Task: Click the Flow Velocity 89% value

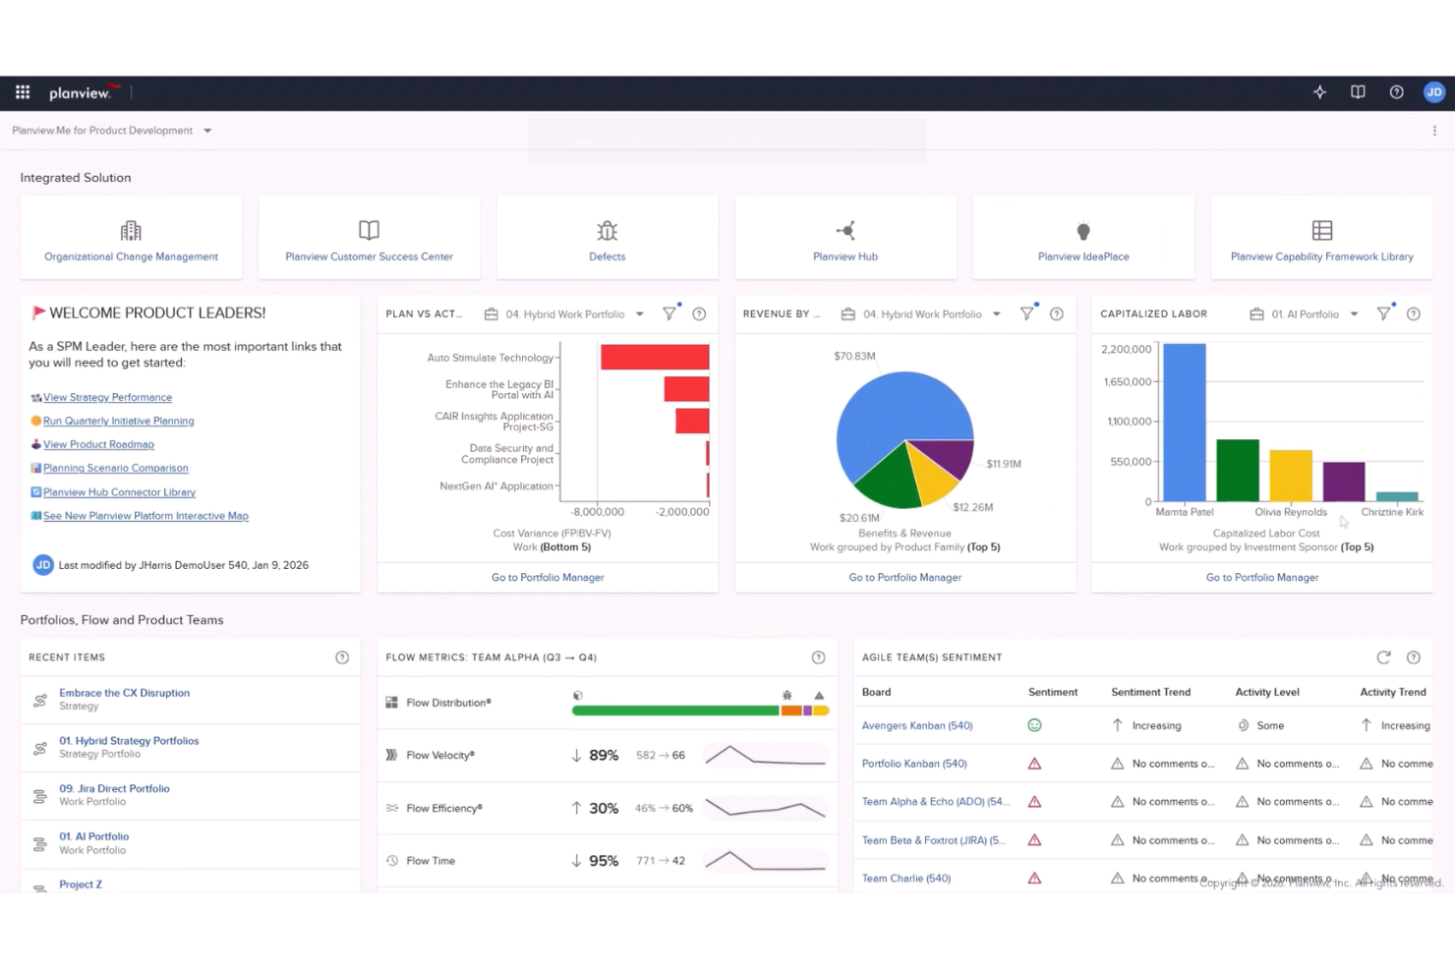Action: tap(604, 756)
